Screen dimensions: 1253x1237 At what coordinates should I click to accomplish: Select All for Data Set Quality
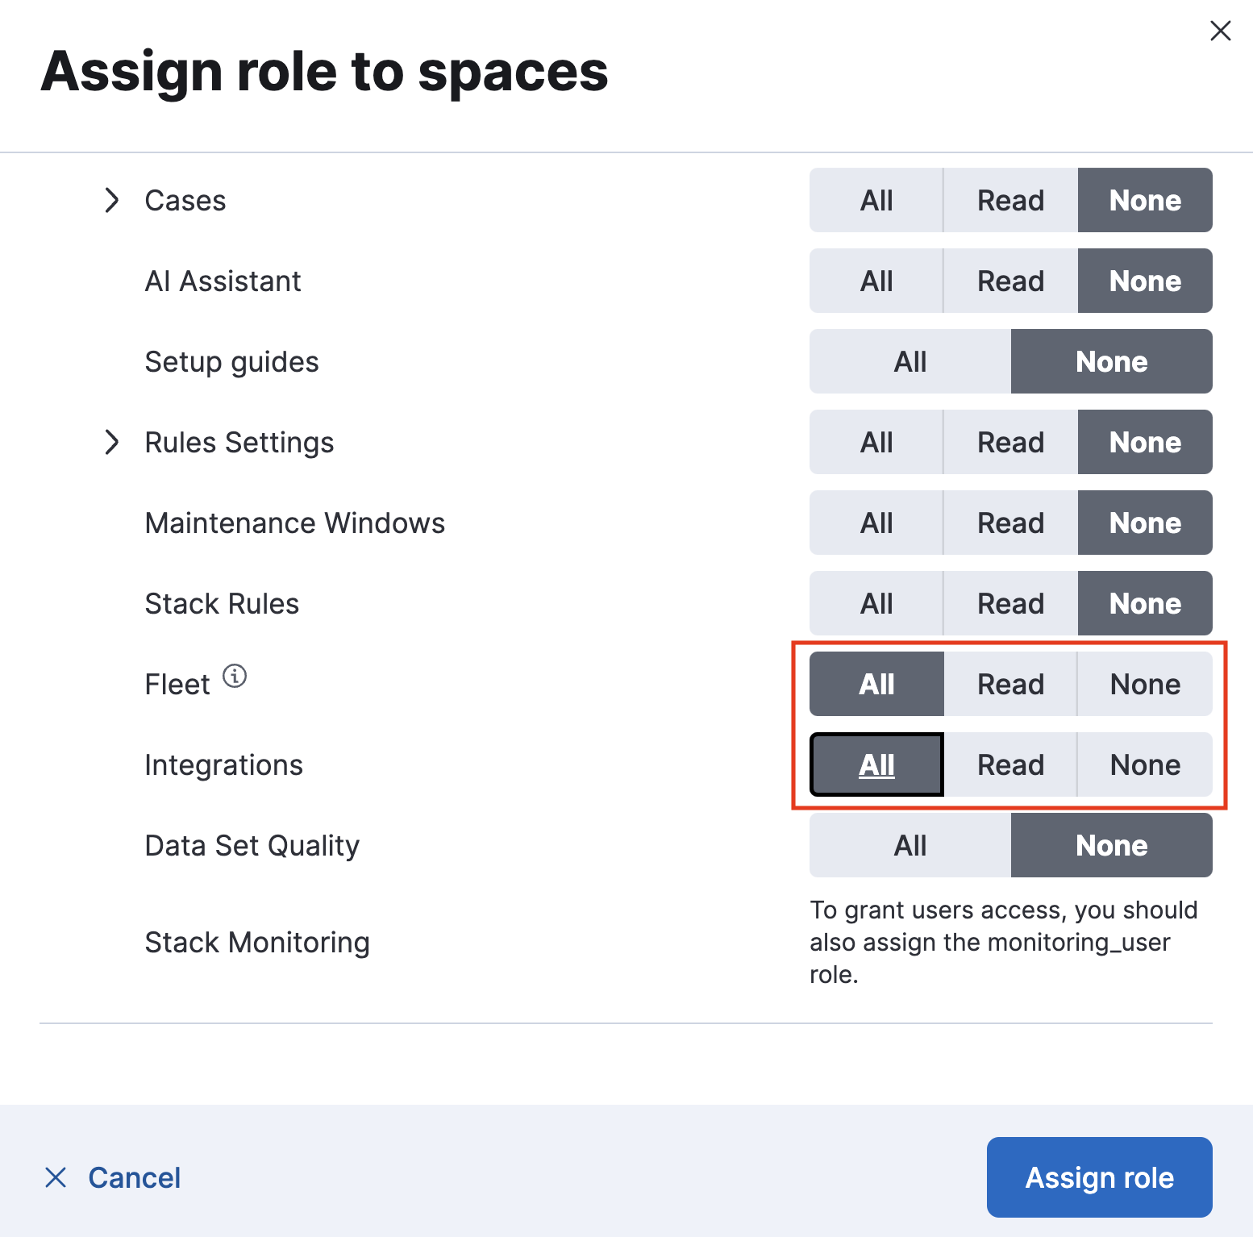(x=910, y=845)
